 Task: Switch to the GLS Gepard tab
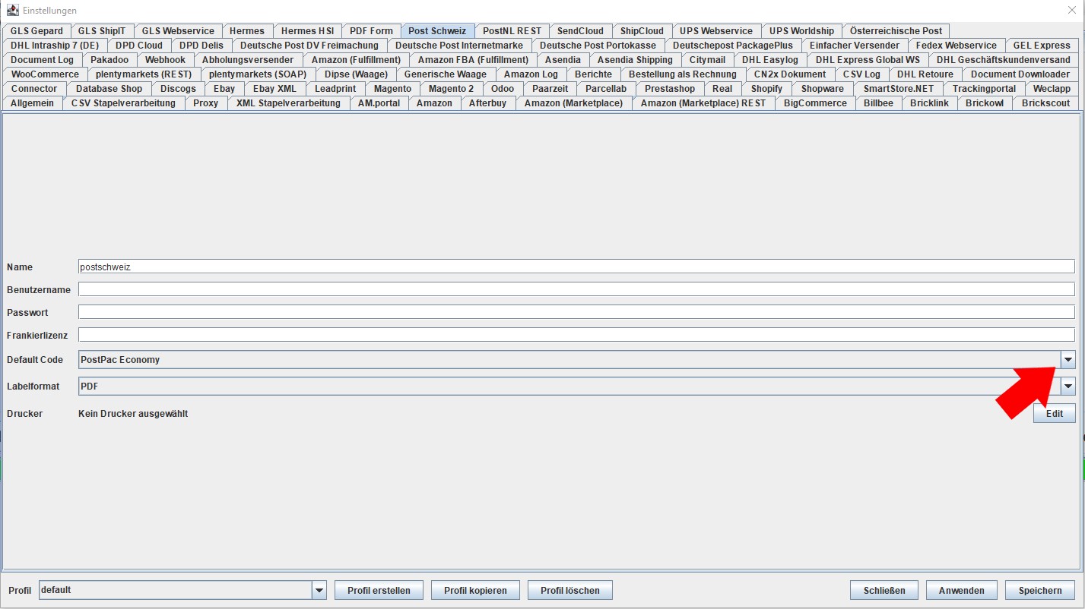pyautogui.click(x=36, y=31)
